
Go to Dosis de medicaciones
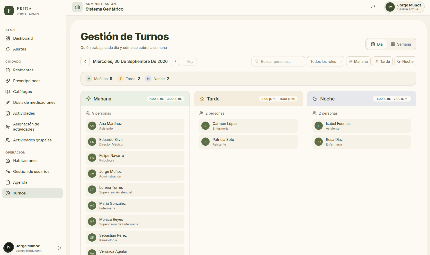(x=32, y=103)
